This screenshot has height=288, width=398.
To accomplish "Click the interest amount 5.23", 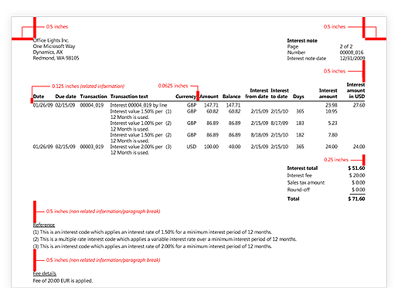I will pos(332,124).
